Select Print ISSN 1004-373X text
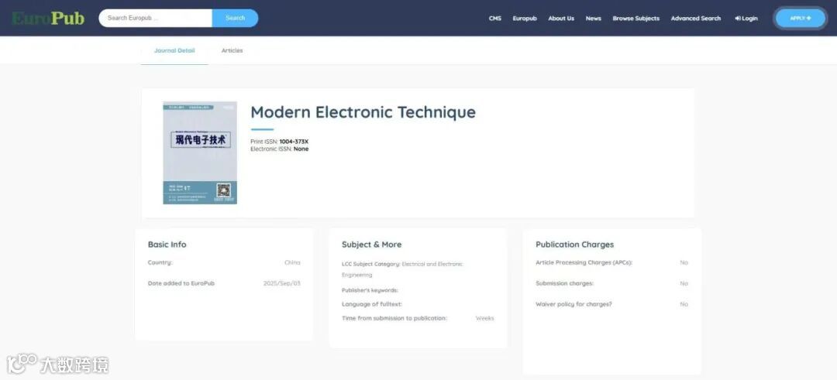 pos(279,141)
